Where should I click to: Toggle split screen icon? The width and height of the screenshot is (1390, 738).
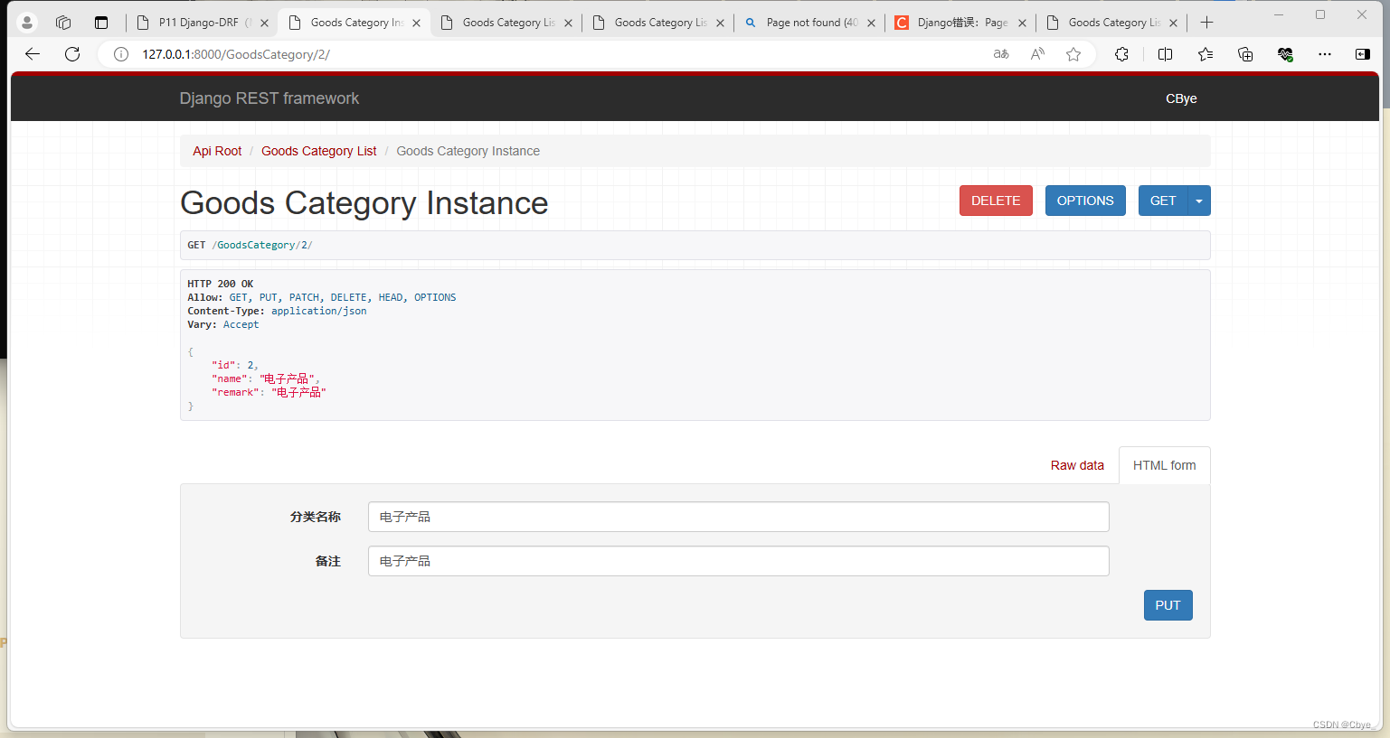[x=1165, y=54]
